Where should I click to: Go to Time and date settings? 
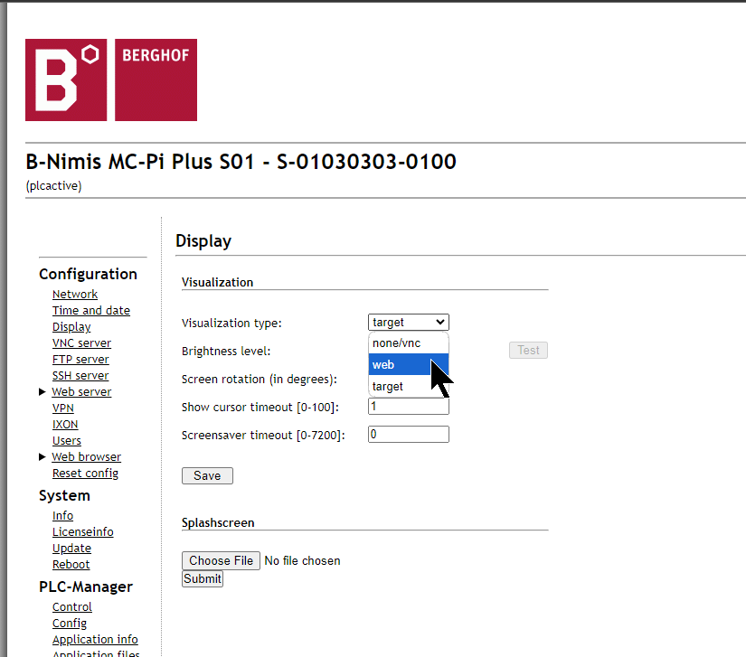(x=90, y=311)
